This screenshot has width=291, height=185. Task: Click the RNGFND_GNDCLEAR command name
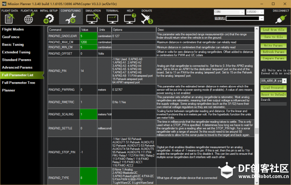[63, 36]
